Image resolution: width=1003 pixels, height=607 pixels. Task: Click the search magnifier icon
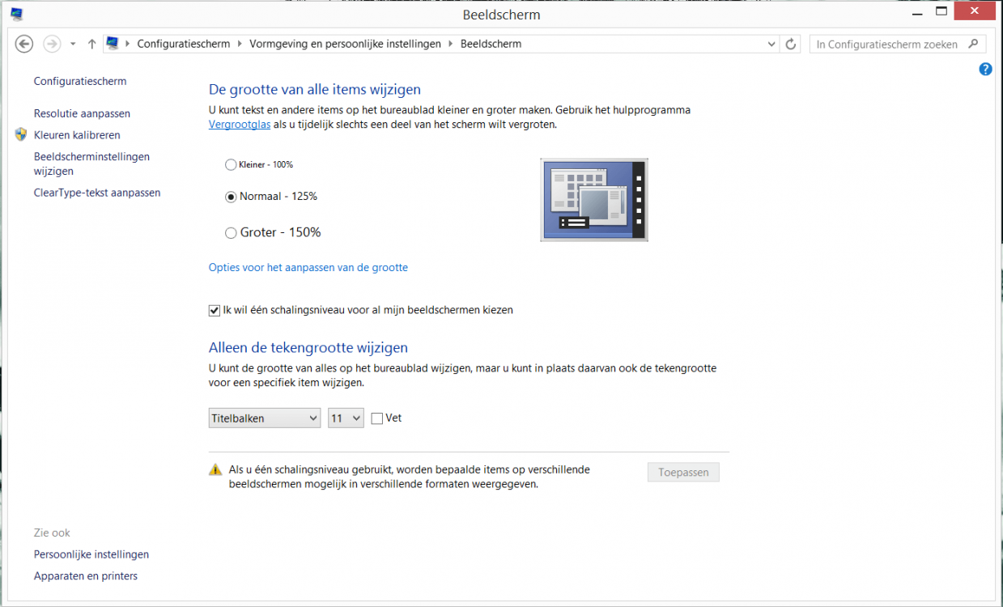pyautogui.click(x=973, y=44)
